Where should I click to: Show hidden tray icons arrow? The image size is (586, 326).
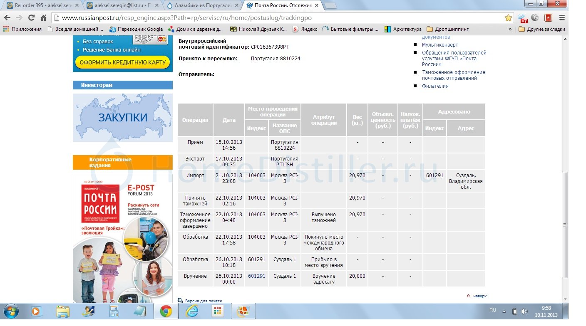pyautogui.click(x=505, y=311)
